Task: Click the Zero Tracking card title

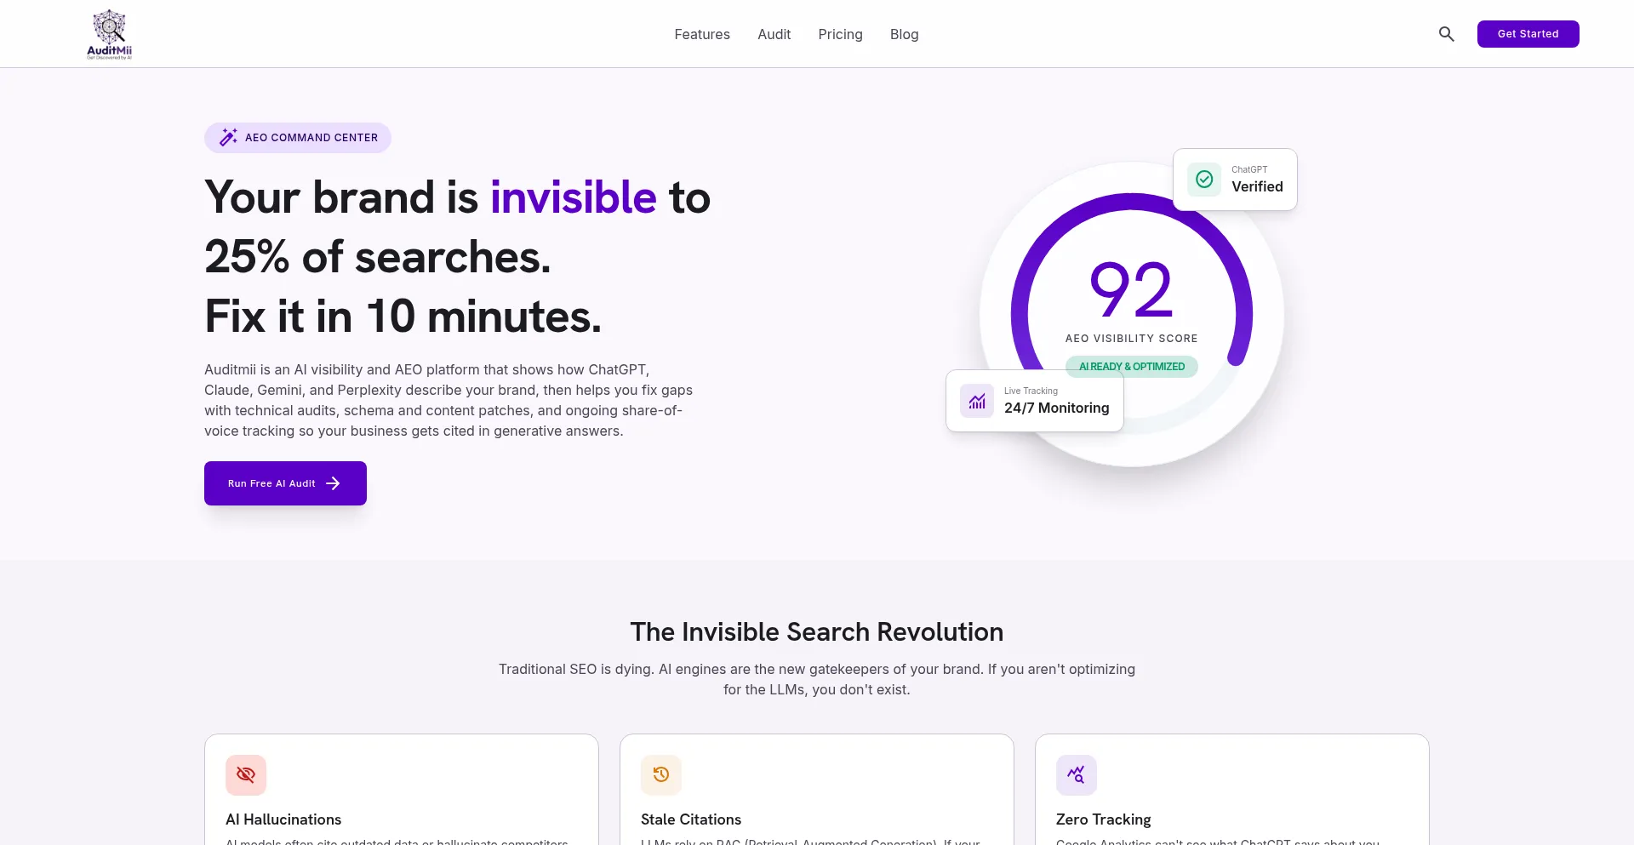Action: [x=1103, y=819]
